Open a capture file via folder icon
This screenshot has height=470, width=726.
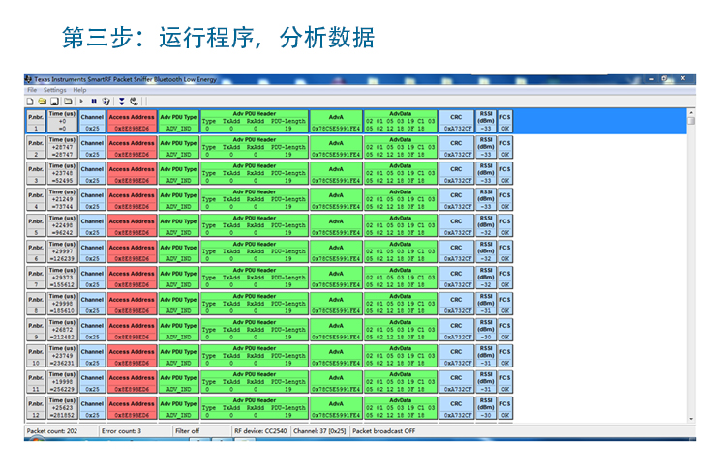[x=43, y=102]
